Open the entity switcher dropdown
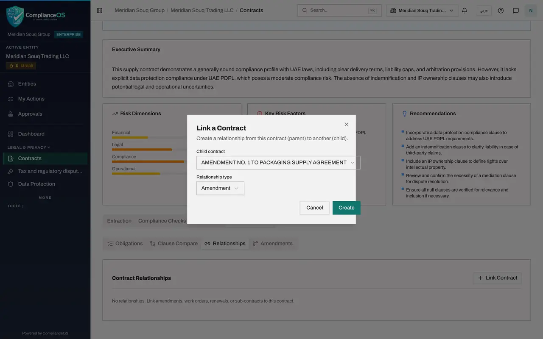The height and width of the screenshot is (339, 543). [x=422, y=11]
